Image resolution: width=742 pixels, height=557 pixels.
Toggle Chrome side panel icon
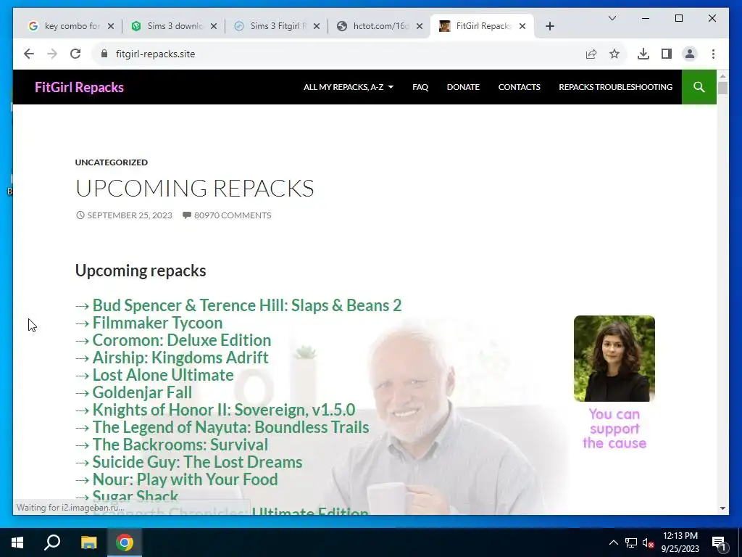(x=667, y=54)
